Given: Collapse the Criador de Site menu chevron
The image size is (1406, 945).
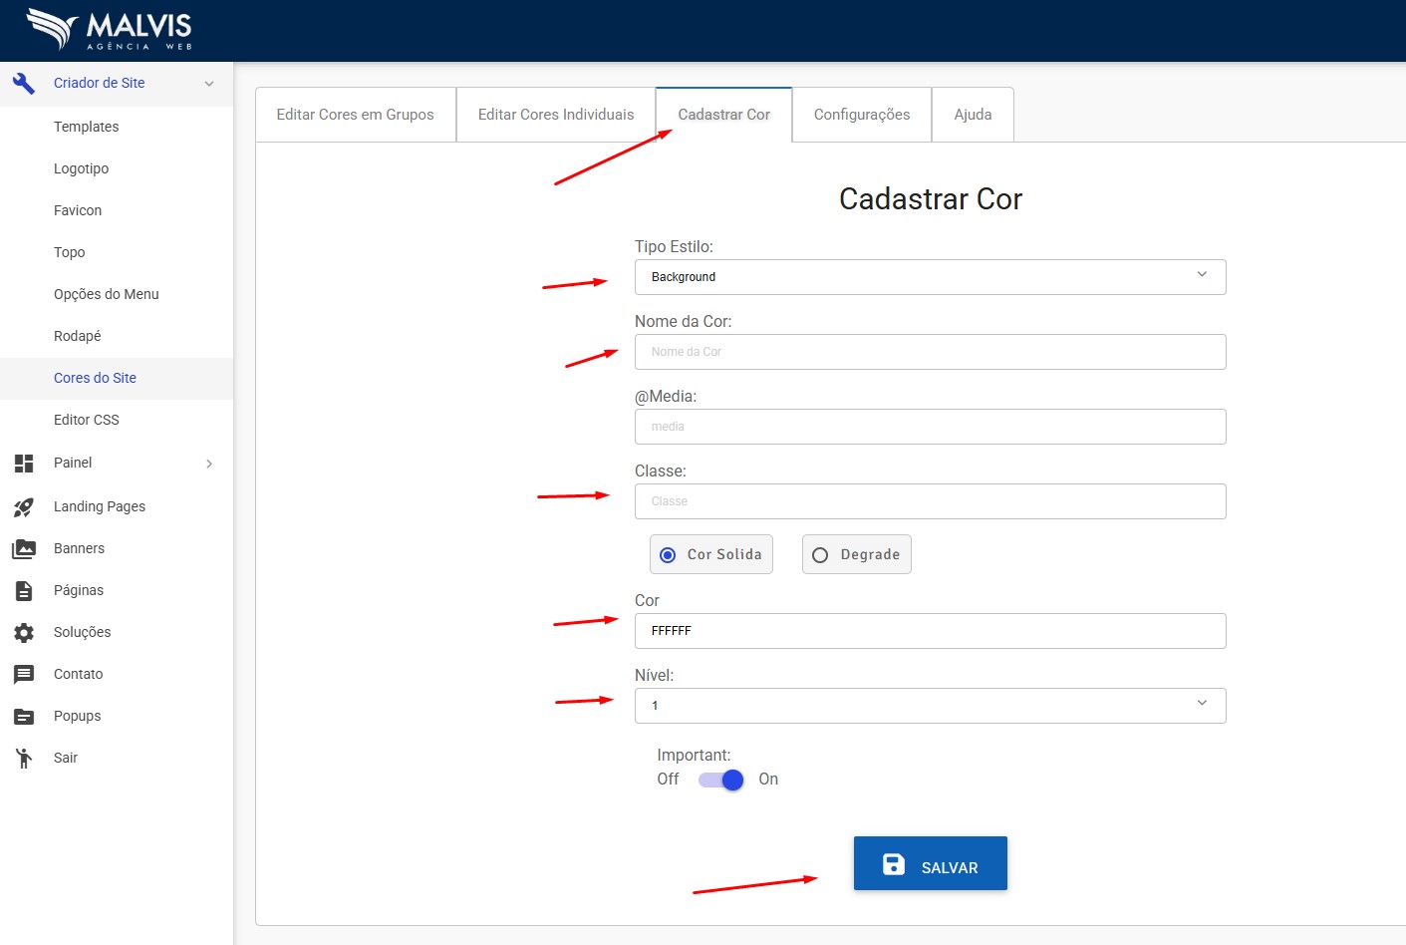Looking at the screenshot, I should tap(209, 84).
